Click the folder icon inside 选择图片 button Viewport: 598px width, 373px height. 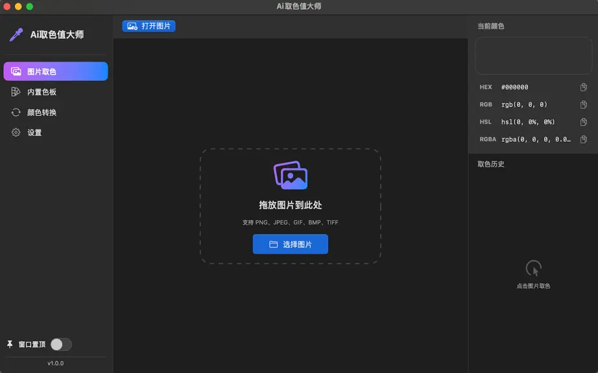pyautogui.click(x=274, y=244)
